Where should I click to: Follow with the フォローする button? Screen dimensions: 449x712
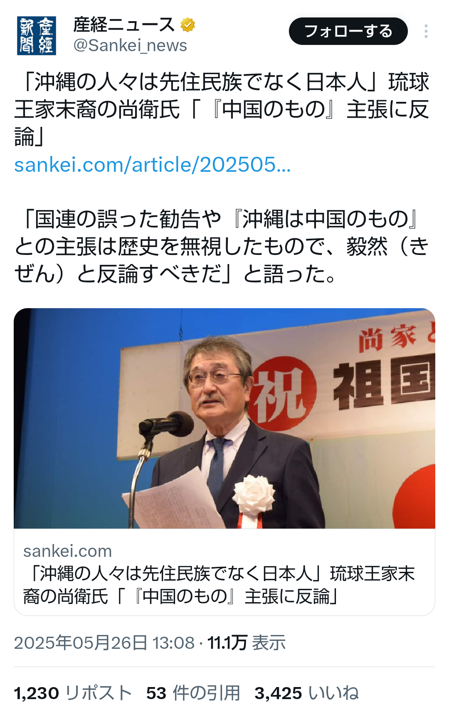pyautogui.click(x=348, y=31)
